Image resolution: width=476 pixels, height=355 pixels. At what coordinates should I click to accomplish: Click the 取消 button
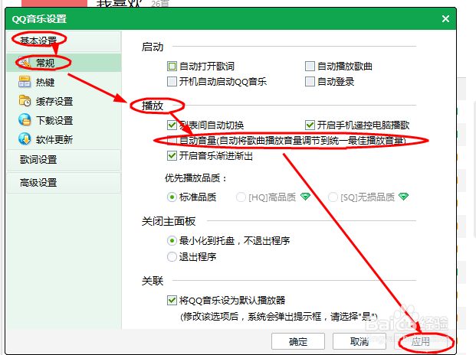[x=359, y=341]
